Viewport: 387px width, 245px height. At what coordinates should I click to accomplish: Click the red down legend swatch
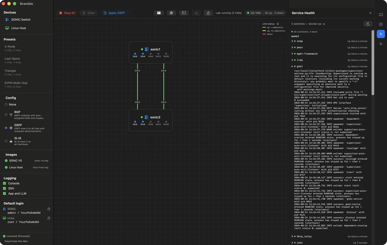(264, 34)
